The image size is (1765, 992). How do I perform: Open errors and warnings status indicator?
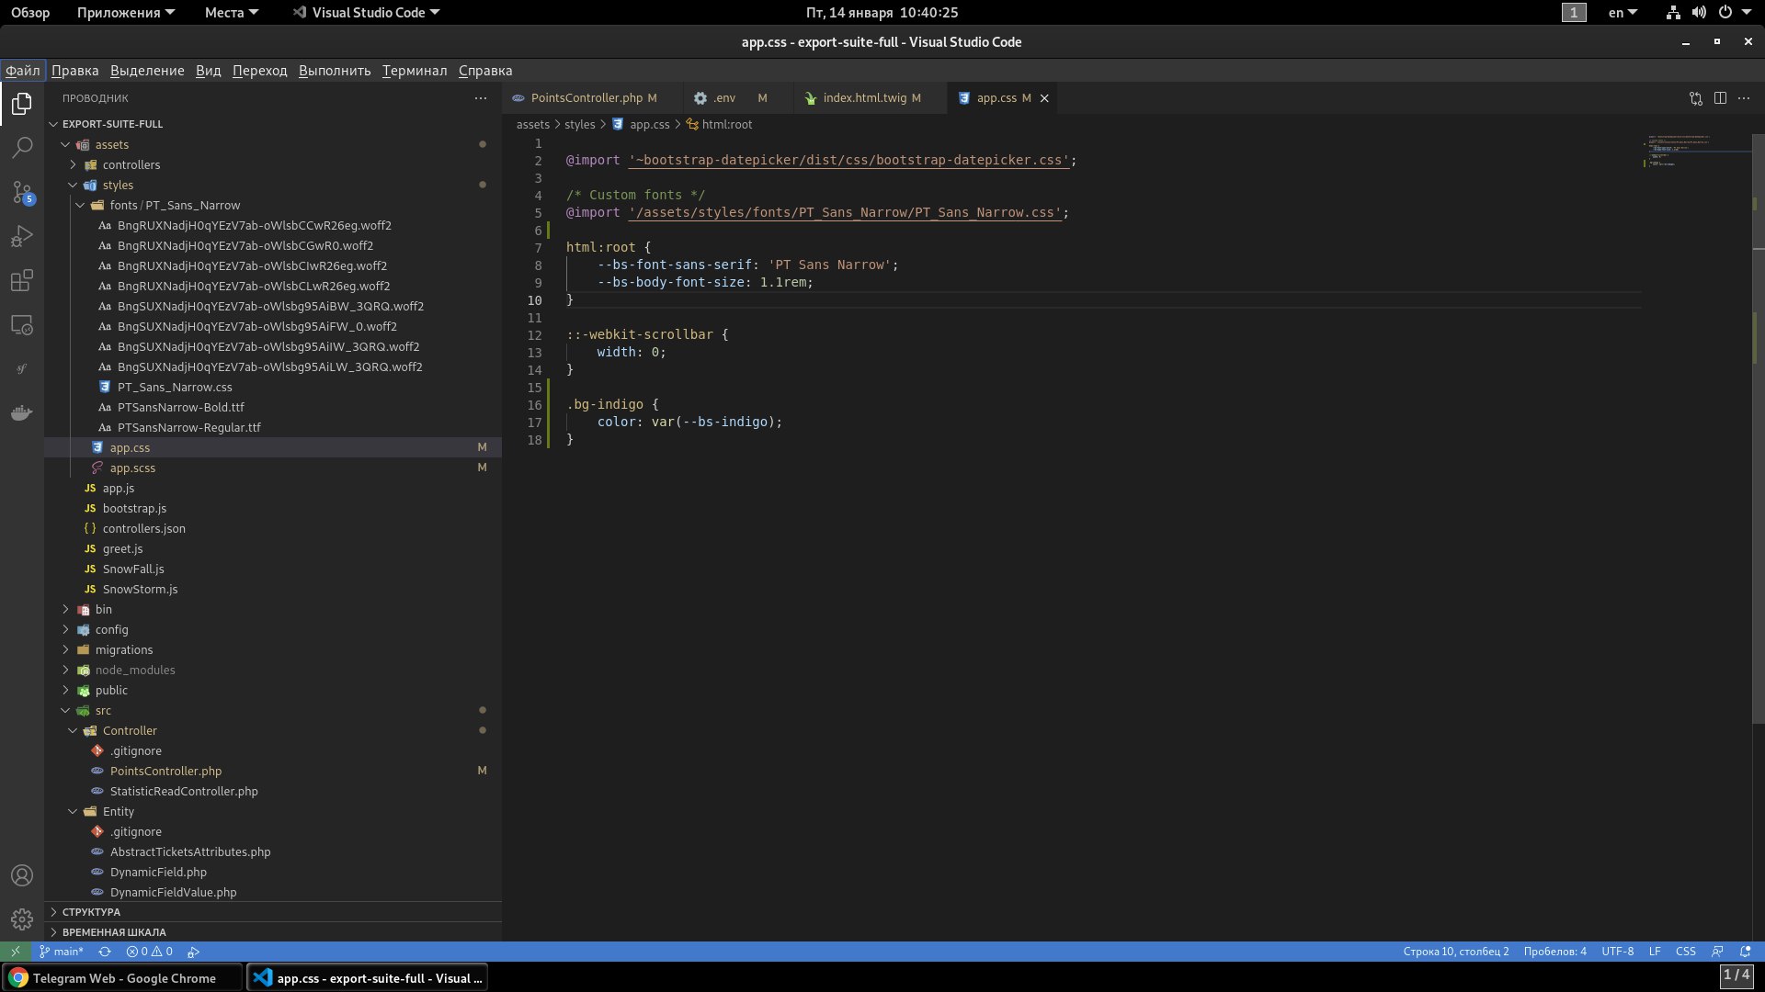pos(149,952)
